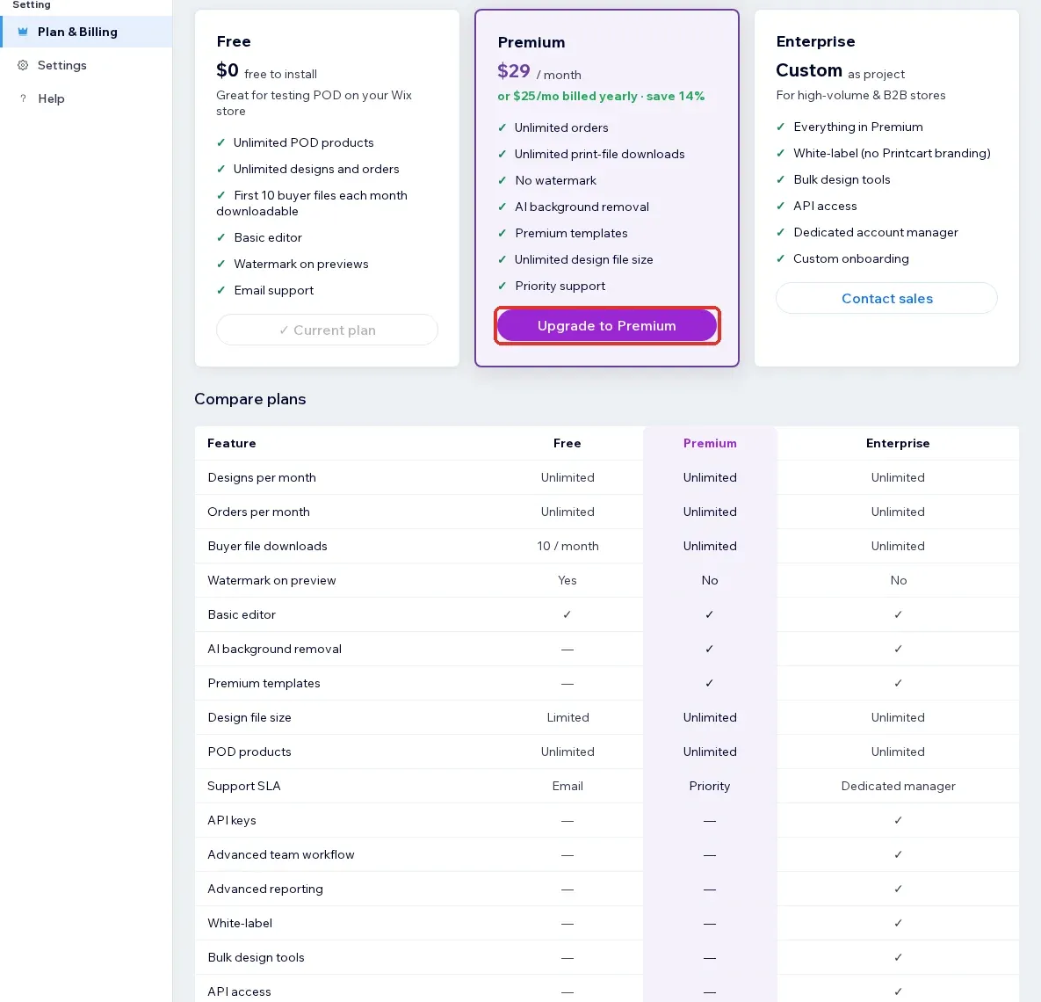Click the $29 monthly price
Screen dimensions: 1041x1002
(x=513, y=71)
